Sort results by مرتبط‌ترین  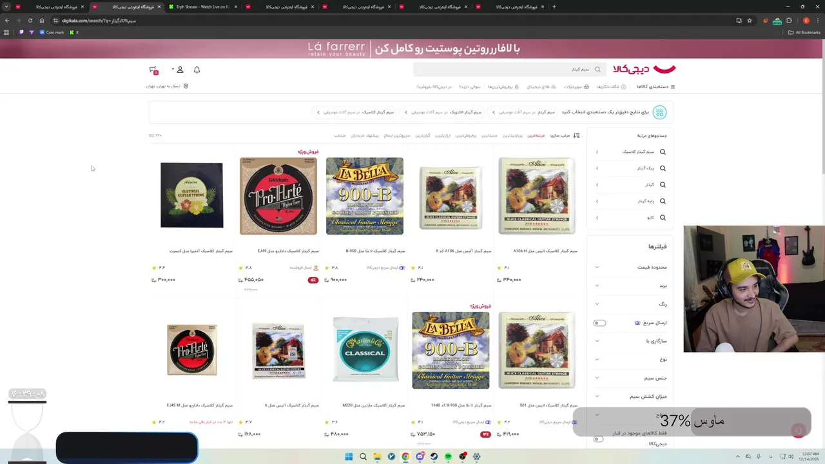click(x=536, y=135)
